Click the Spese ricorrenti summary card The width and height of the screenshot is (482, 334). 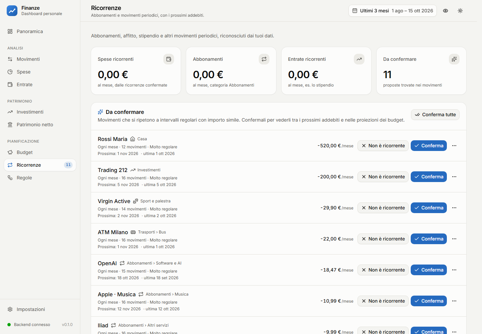(136, 71)
